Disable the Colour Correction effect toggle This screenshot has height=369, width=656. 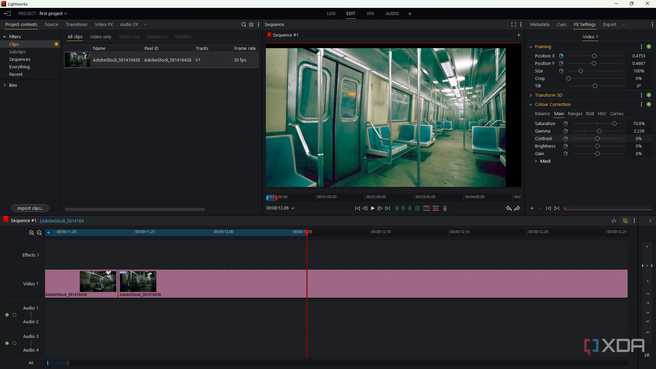649,105
